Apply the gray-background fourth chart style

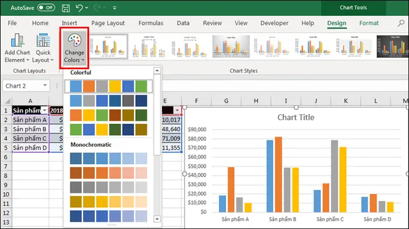(x=231, y=46)
